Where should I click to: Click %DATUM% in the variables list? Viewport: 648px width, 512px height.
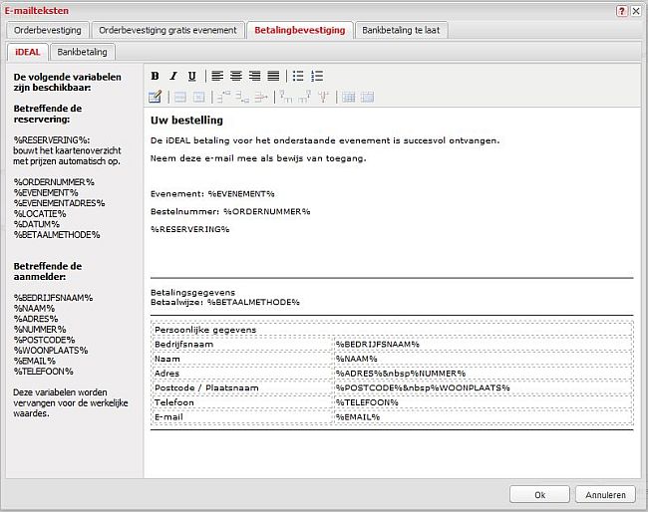click(36, 224)
